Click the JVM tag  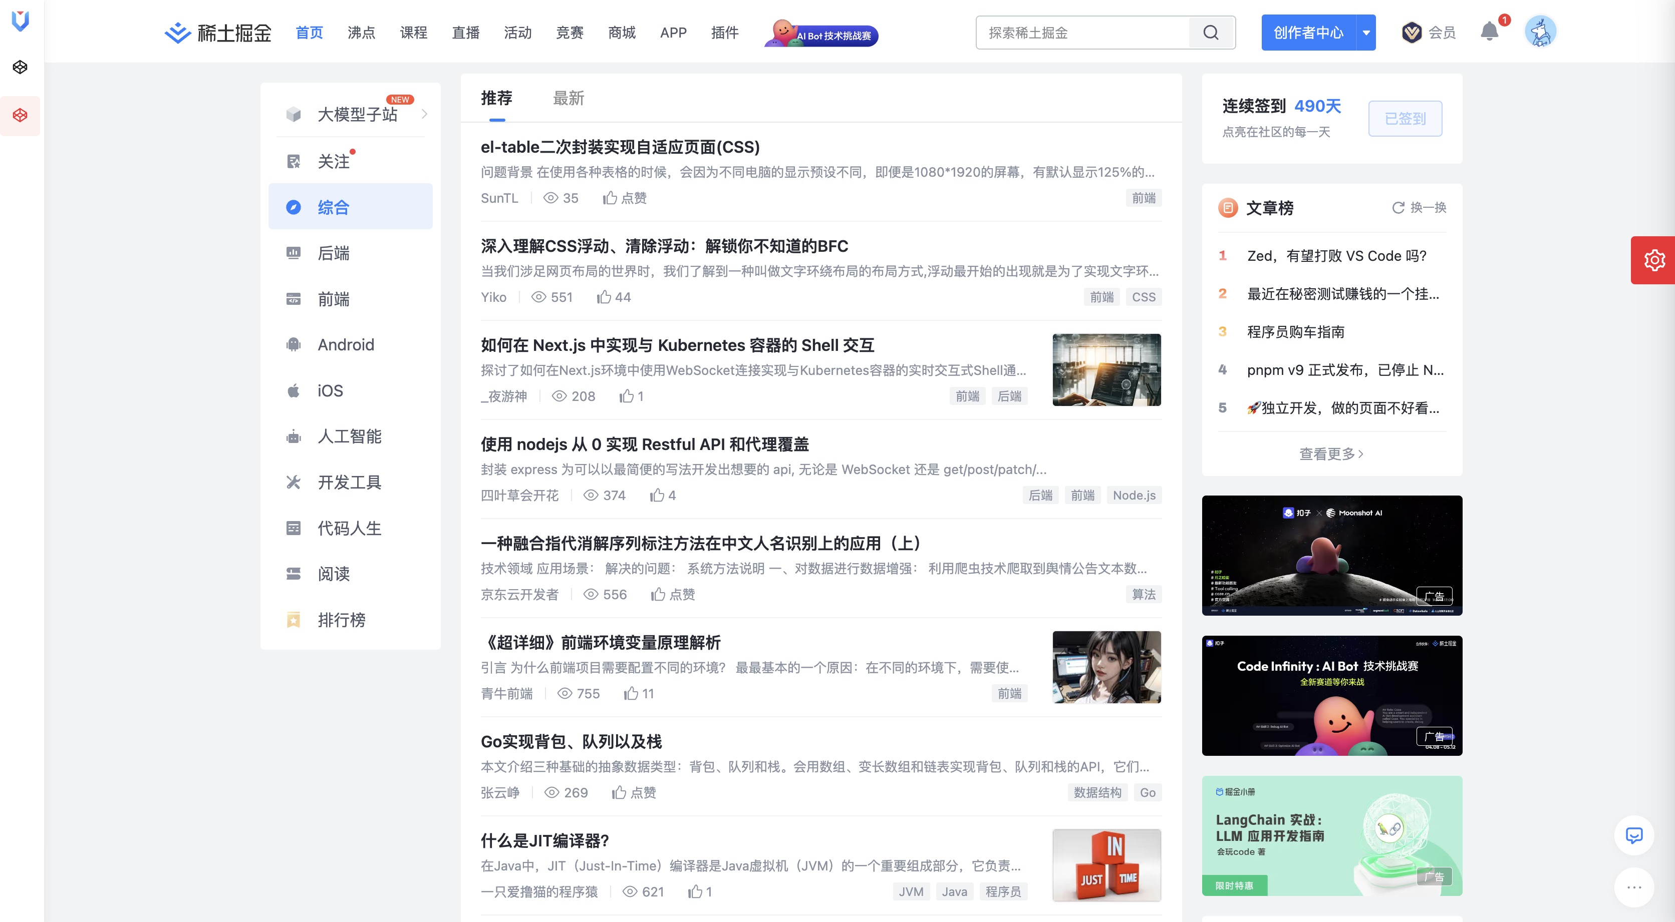coord(911,891)
